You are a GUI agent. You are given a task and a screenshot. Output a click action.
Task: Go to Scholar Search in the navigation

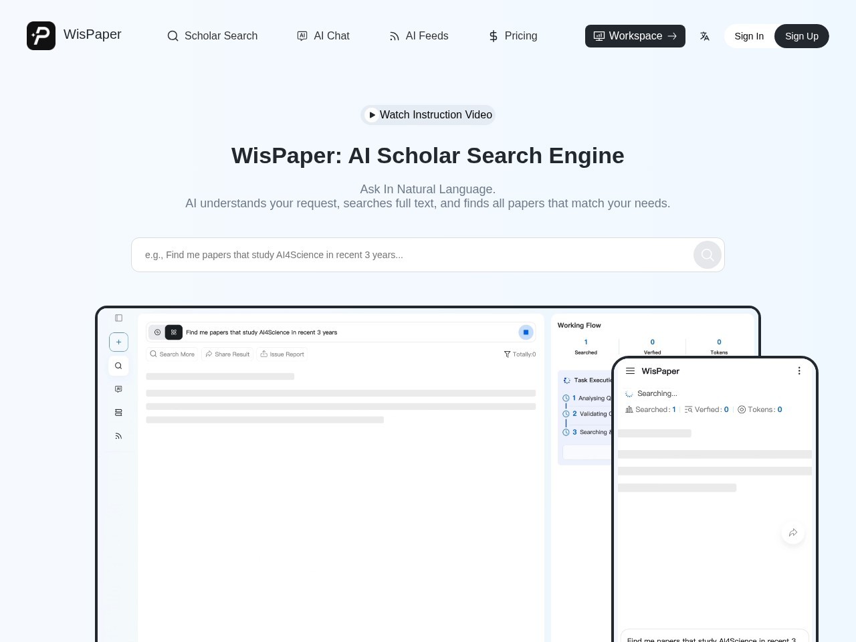click(212, 36)
